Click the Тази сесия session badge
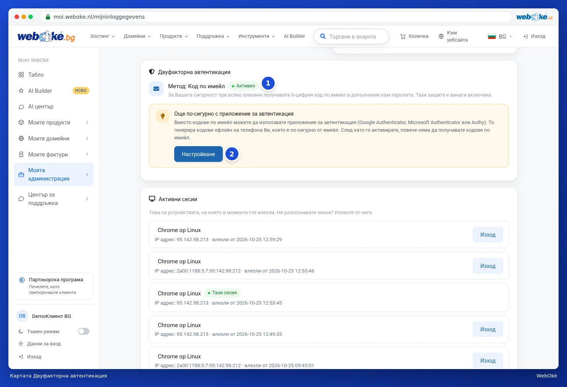567x387 pixels. (x=222, y=293)
